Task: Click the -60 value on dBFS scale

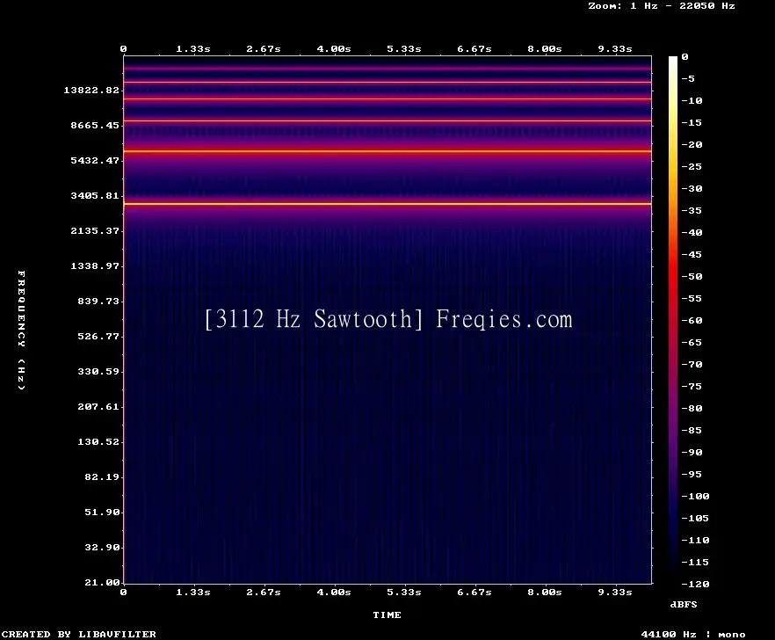Action: pos(692,321)
